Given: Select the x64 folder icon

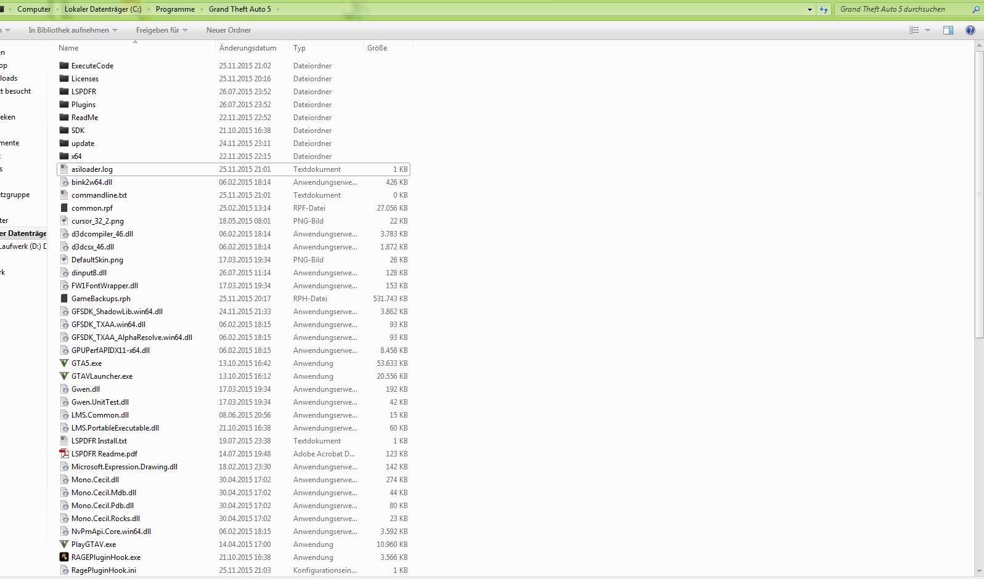Looking at the screenshot, I should [64, 156].
